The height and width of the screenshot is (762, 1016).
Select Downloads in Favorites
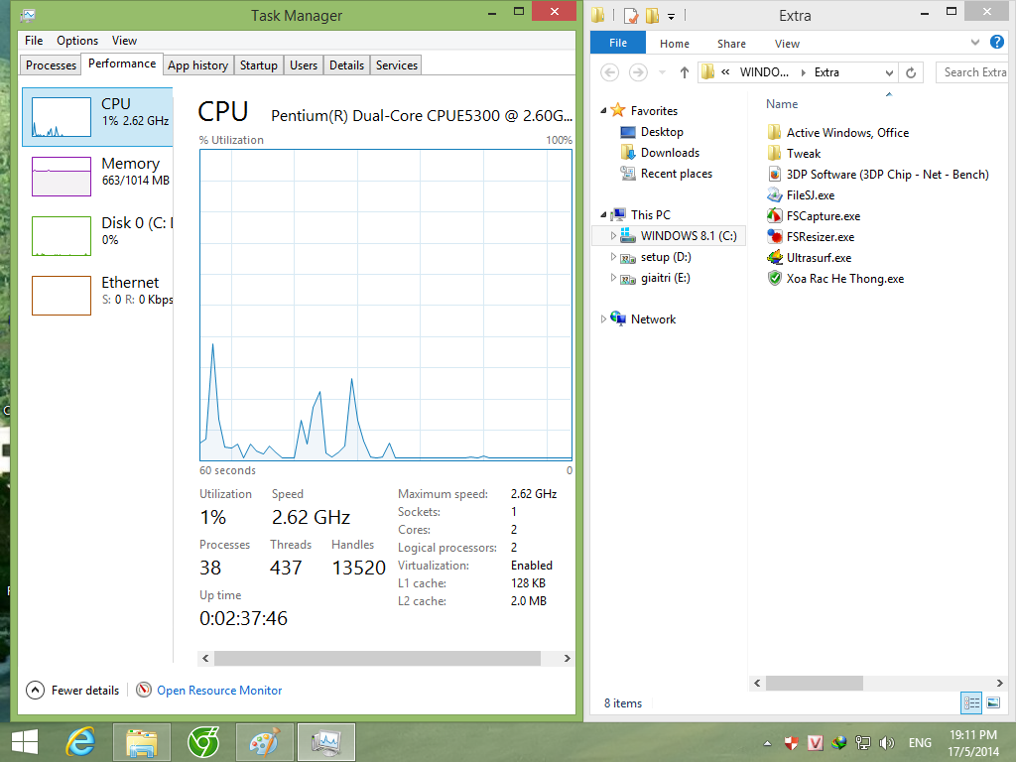[670, 152]
